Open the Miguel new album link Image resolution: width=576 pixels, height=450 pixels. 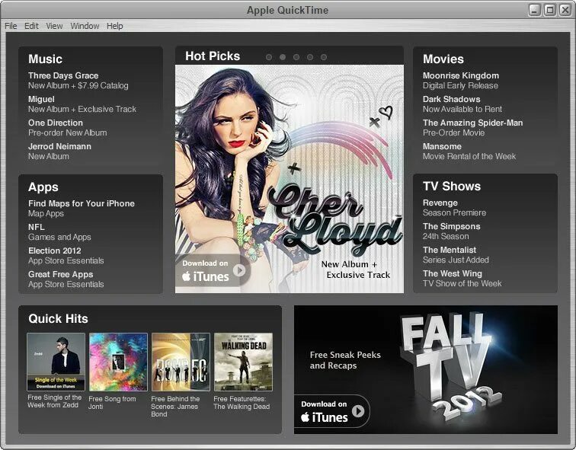coord(82,104)
